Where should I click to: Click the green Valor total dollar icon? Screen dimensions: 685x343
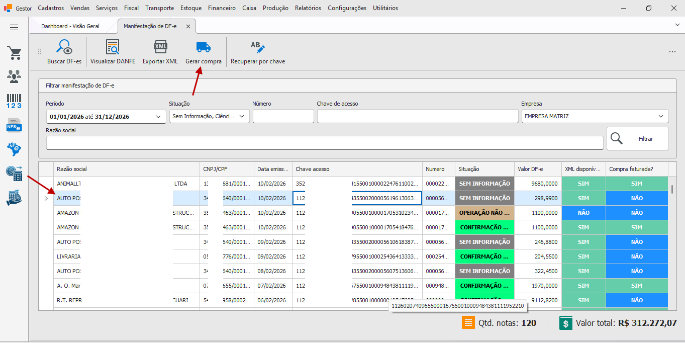tap(566, 323)
